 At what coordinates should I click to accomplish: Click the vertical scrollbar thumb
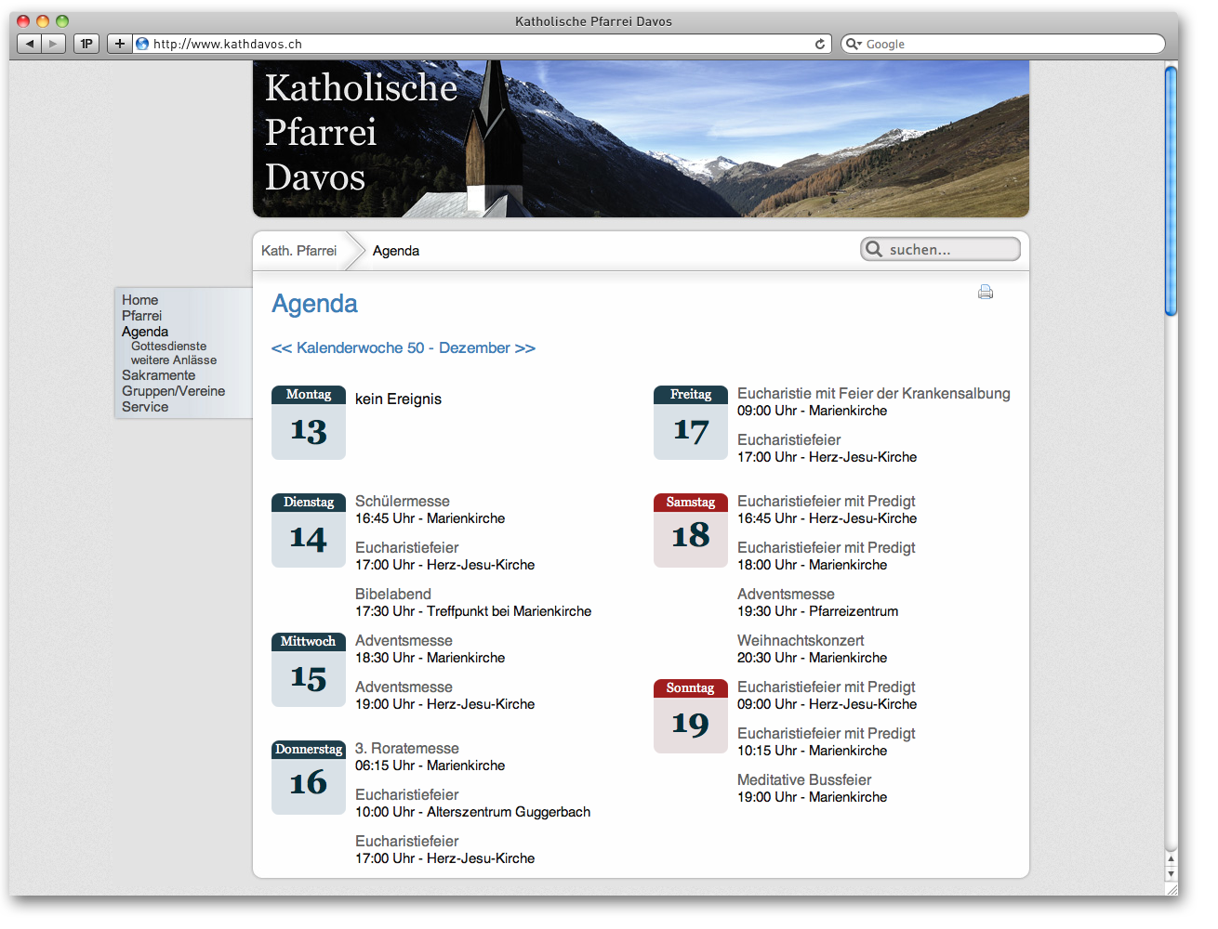point(1171,190)
